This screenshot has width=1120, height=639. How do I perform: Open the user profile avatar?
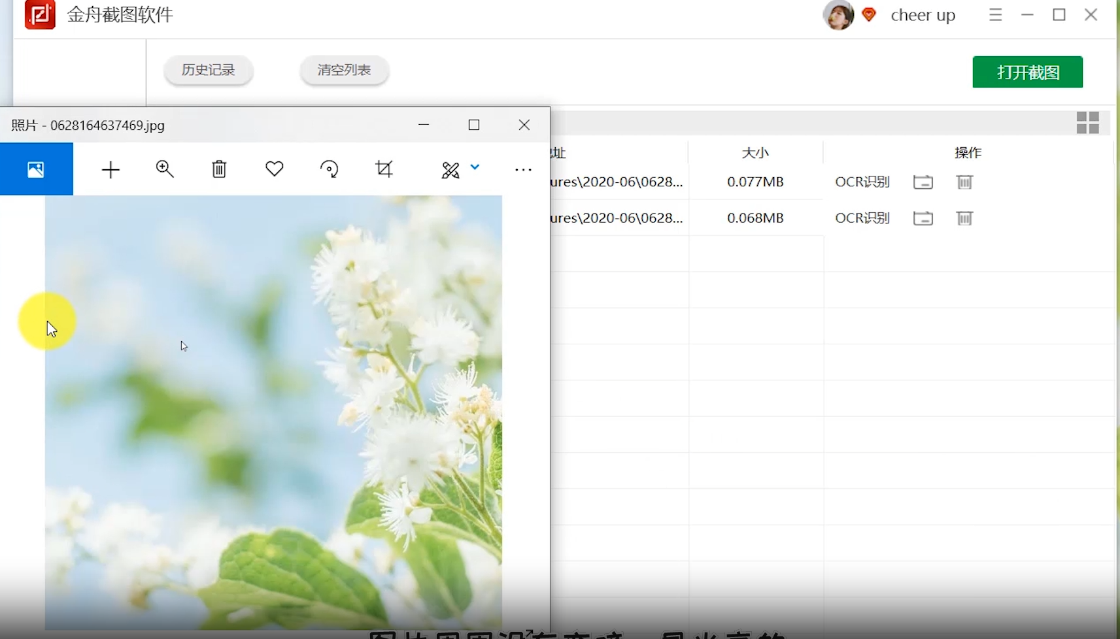pyautogui.click(x=838, y=14)
